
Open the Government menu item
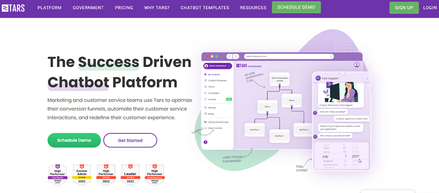click(x=88, y=8)
